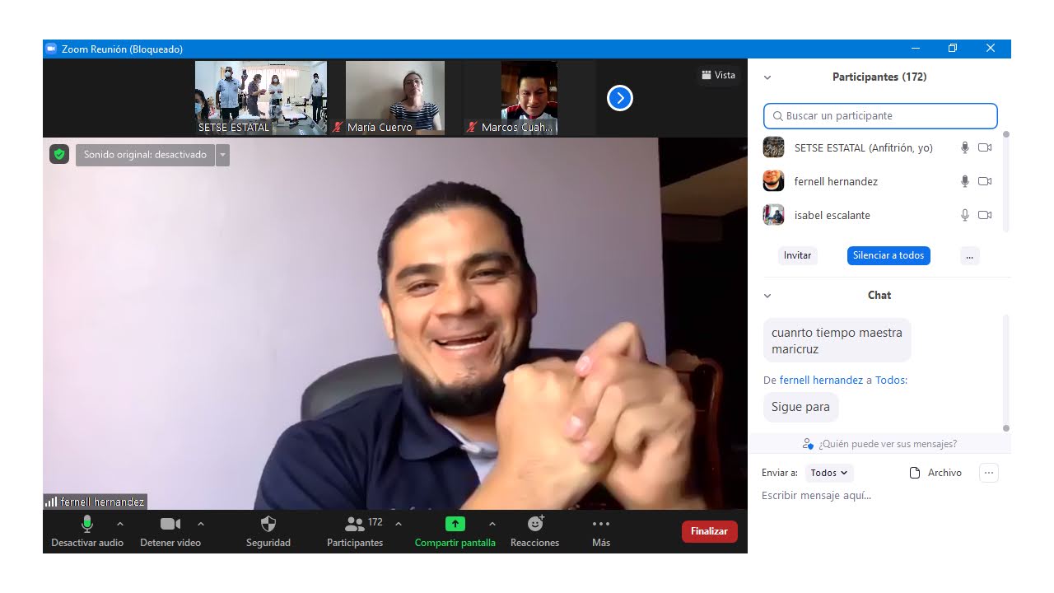End meeting with Finalizar button

click(710, 531)
